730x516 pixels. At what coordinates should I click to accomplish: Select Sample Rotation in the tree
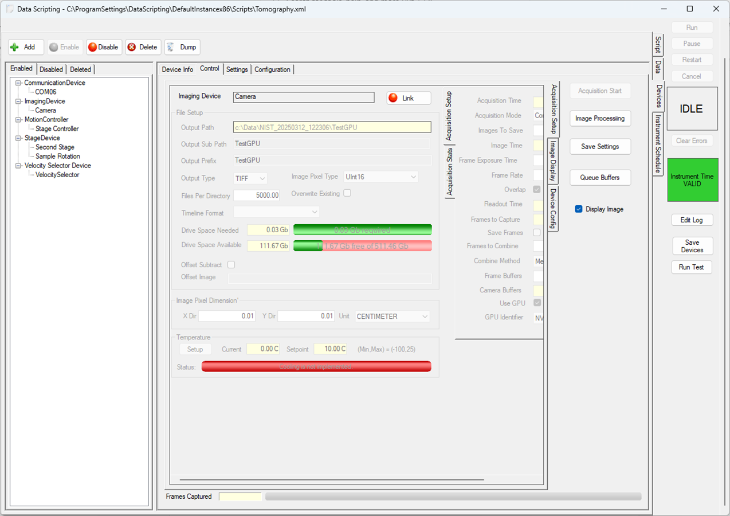click(x=58, y=157)
